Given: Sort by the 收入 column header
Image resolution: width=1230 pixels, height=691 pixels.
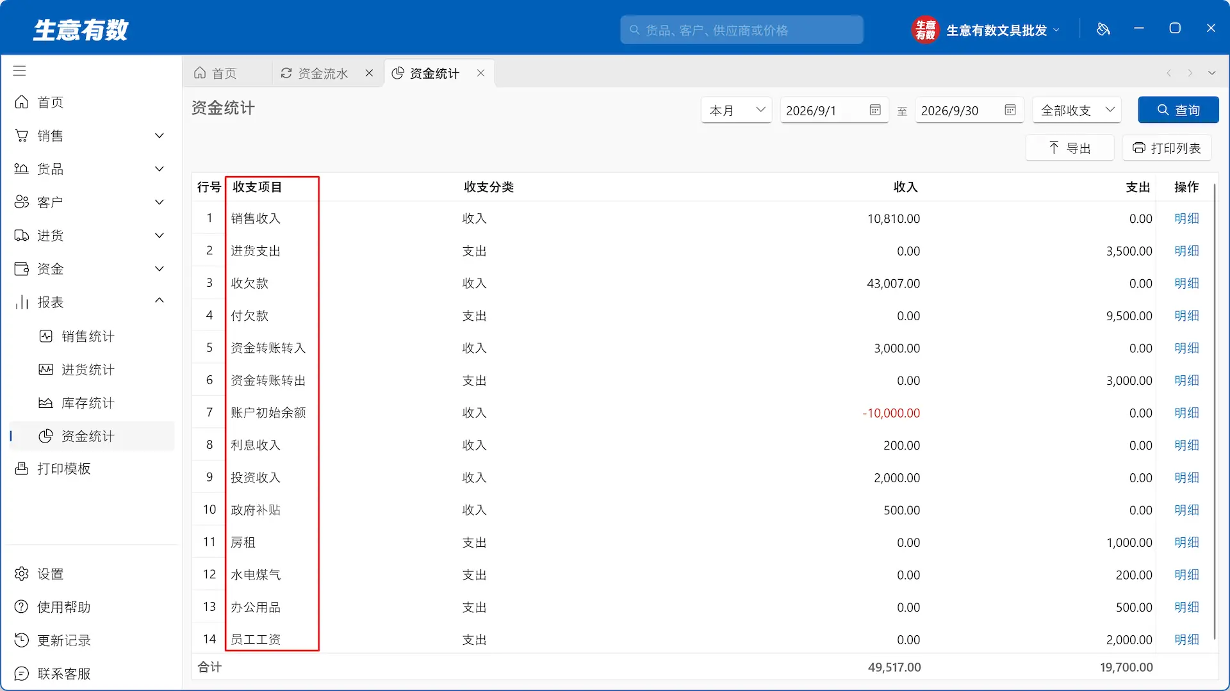Looking at the screenshot, I should pos(906,187).
